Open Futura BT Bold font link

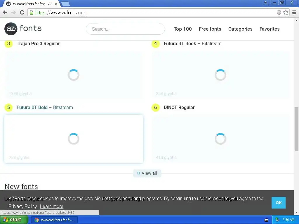[32, 107]
